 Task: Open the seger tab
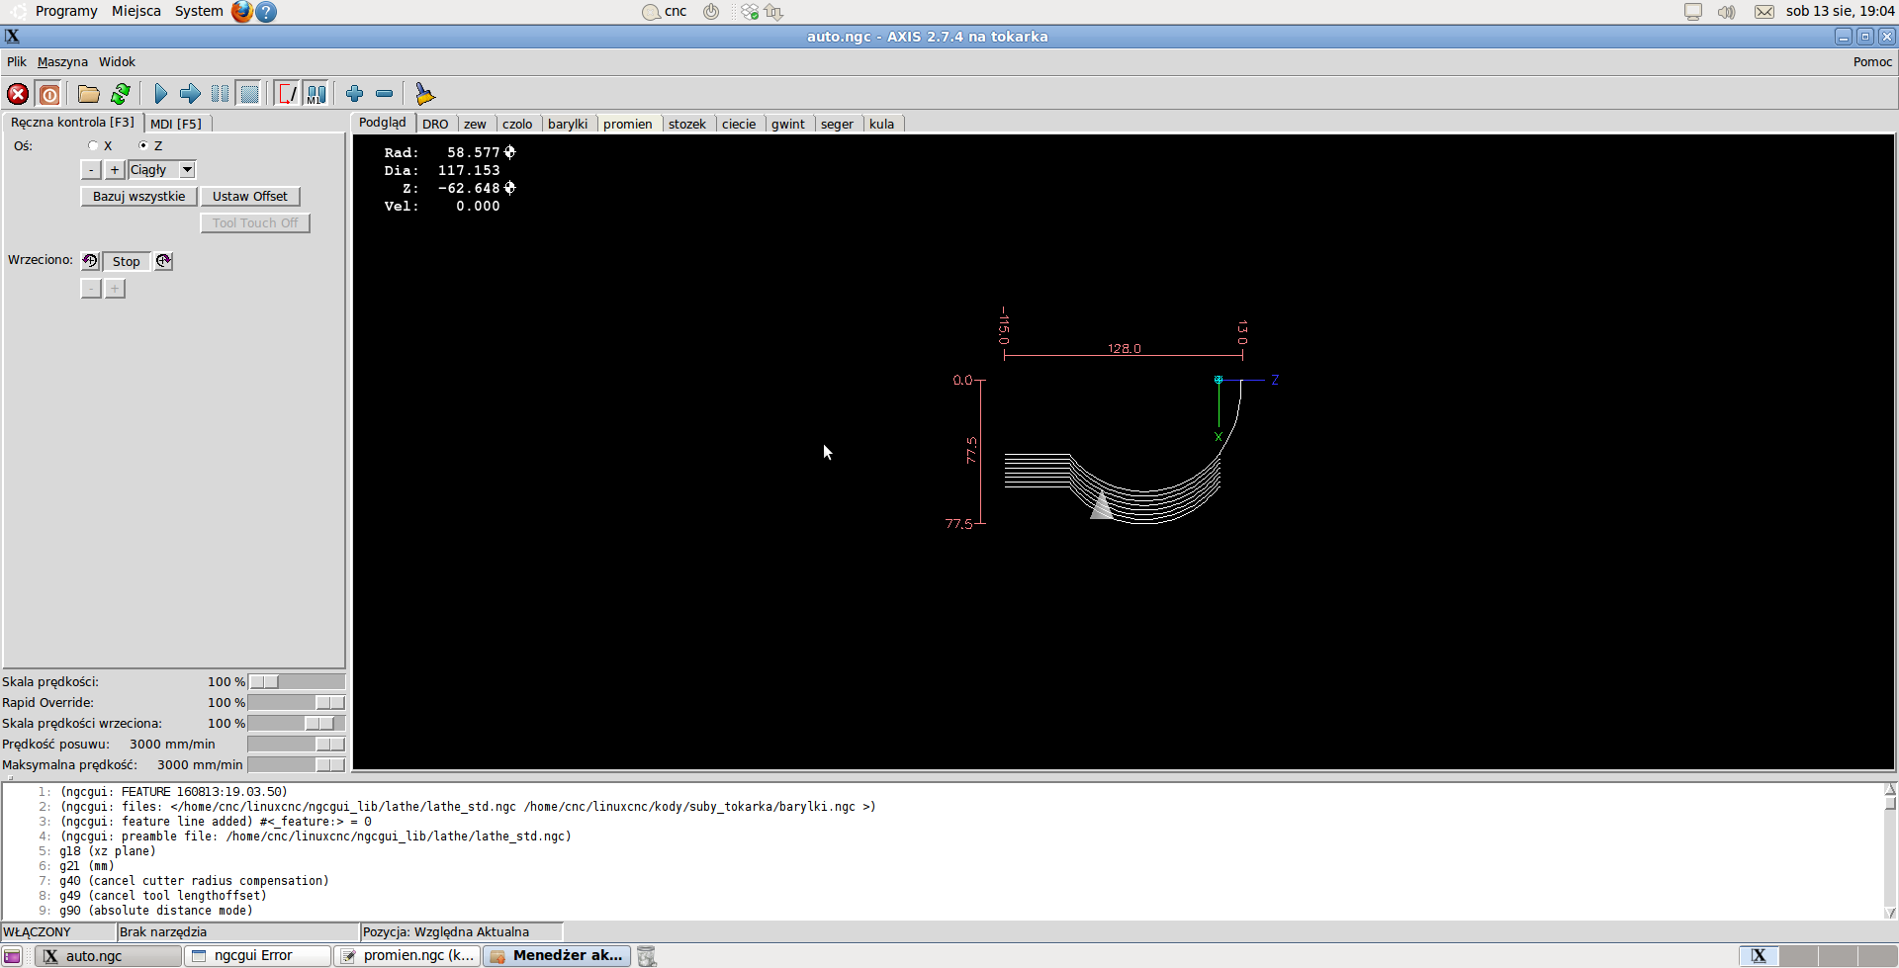(x=837, y=124)
